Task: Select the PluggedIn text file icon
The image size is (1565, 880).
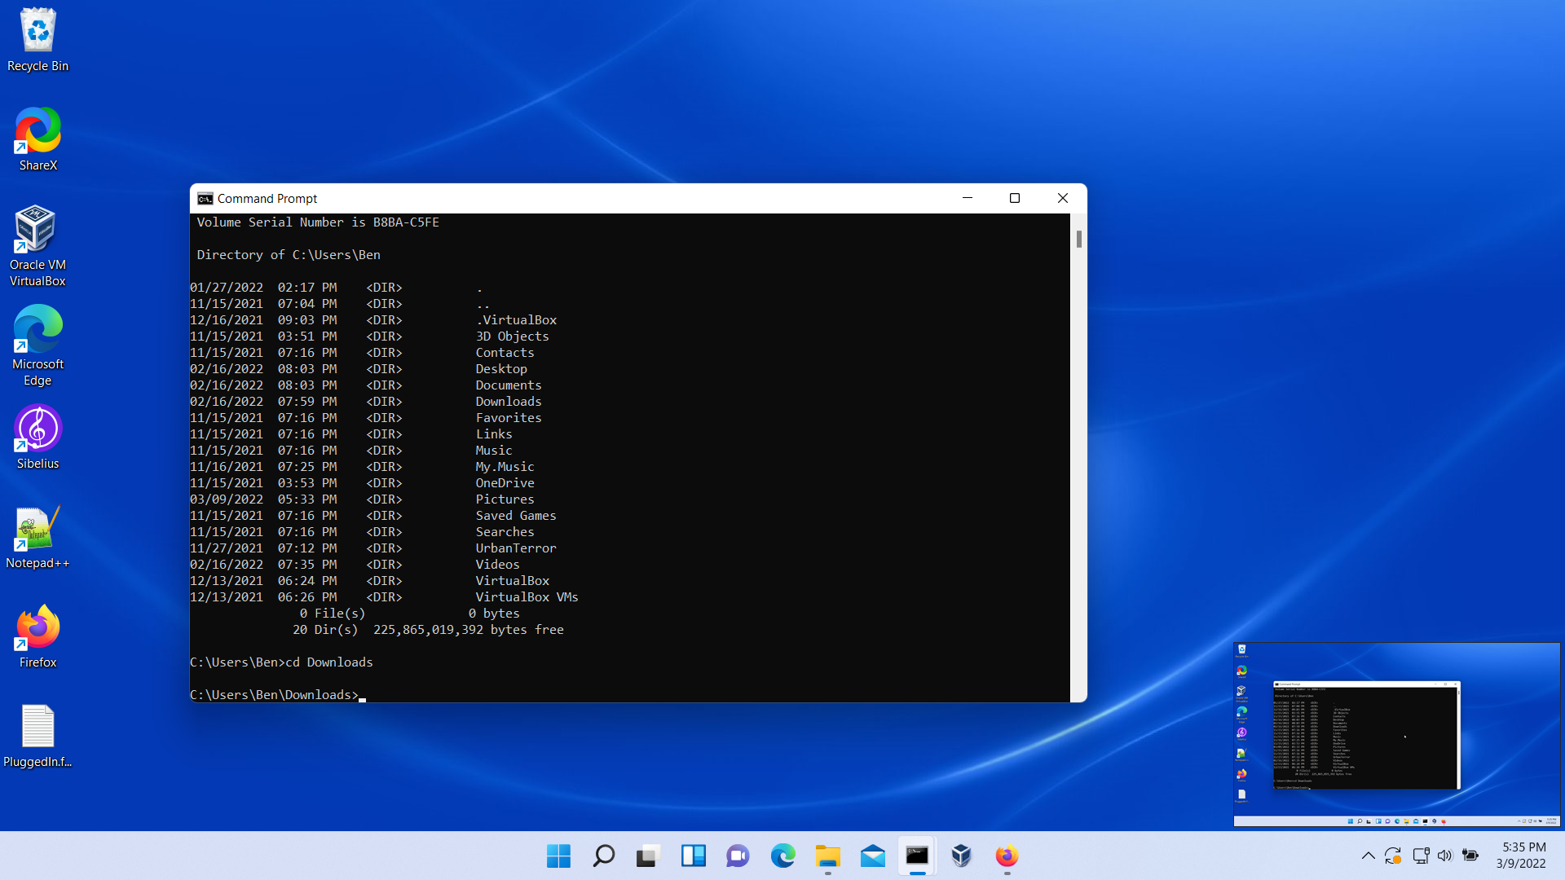Action: pyautogui.click(x=37, y=727)
